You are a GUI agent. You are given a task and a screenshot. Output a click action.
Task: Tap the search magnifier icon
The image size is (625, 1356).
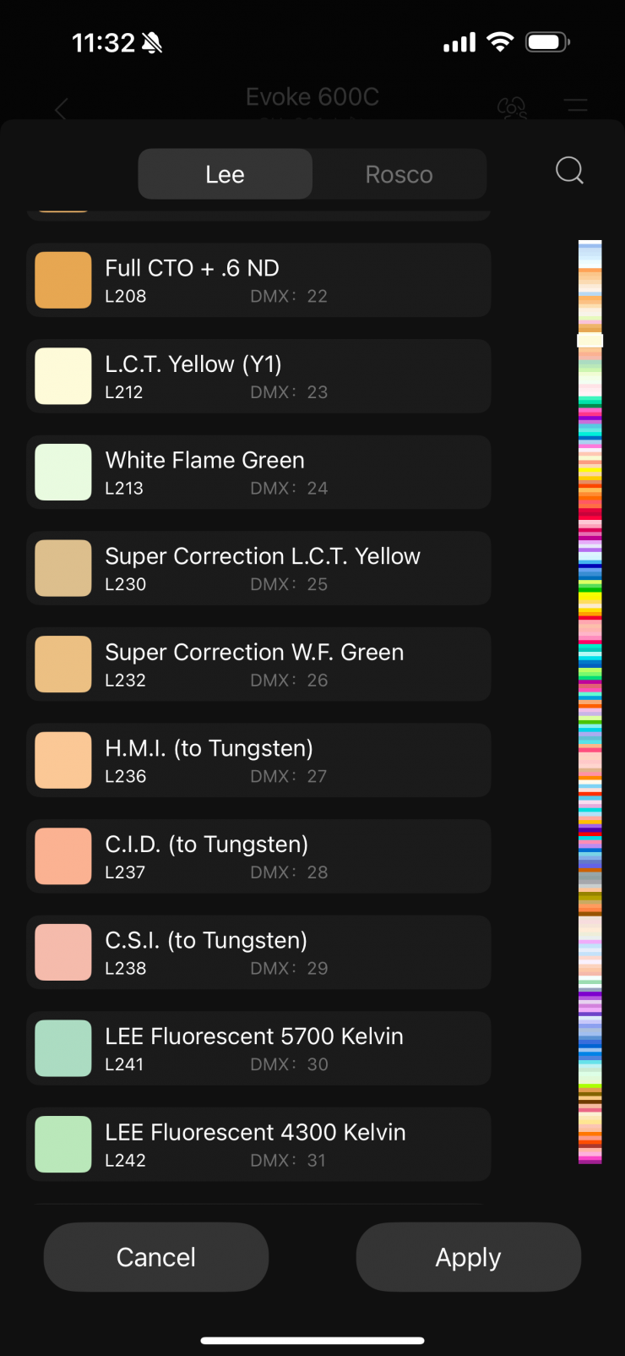[x=569, y=171]
